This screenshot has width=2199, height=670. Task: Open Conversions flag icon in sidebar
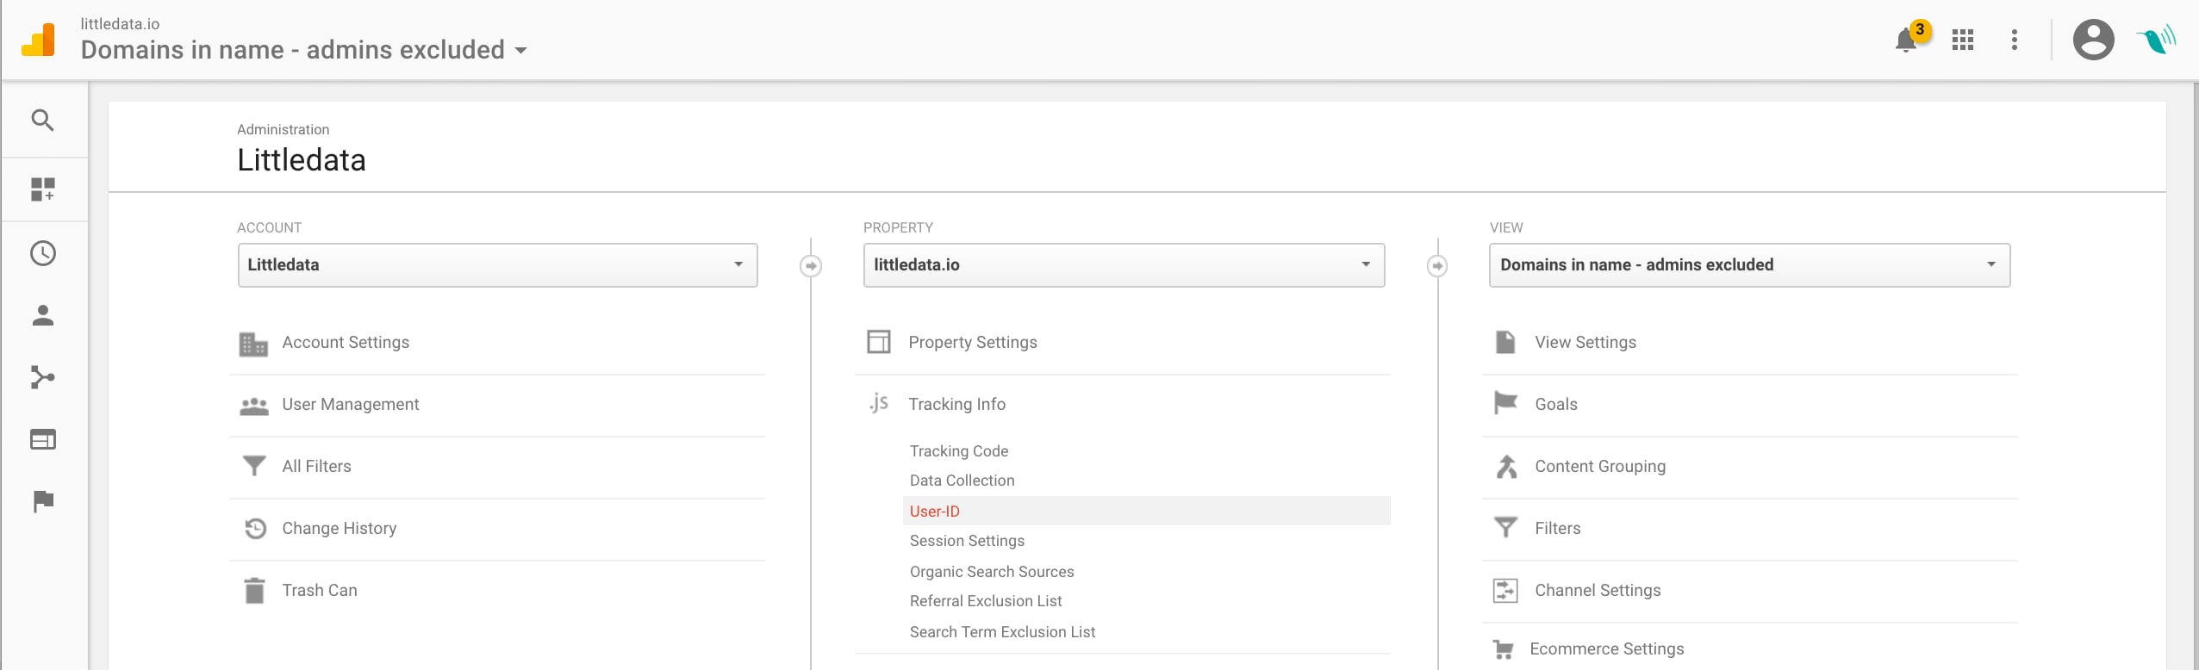pos(43,501)
